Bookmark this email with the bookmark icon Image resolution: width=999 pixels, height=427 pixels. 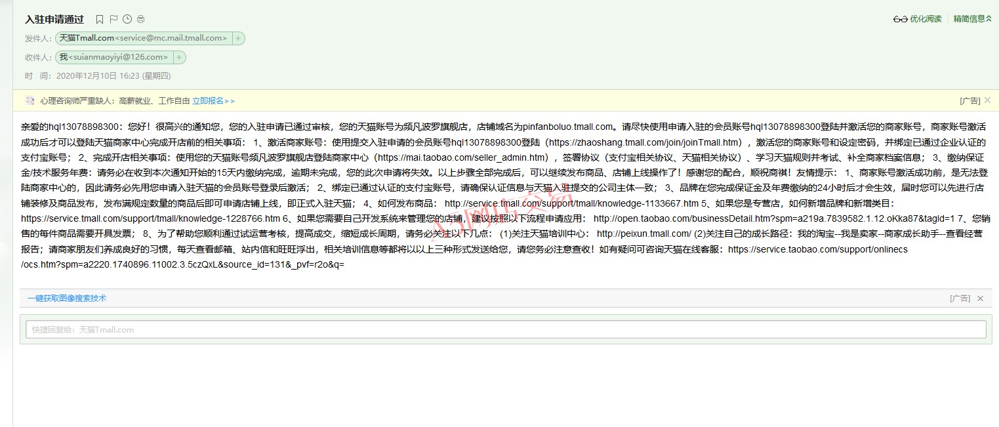[100, 19]
